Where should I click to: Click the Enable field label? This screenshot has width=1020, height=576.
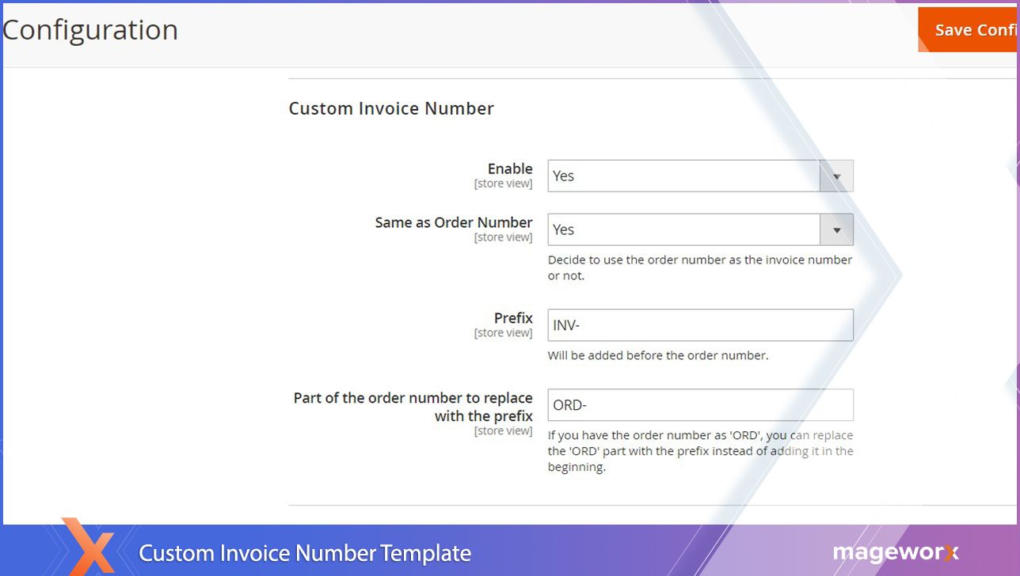click(509, 169)
